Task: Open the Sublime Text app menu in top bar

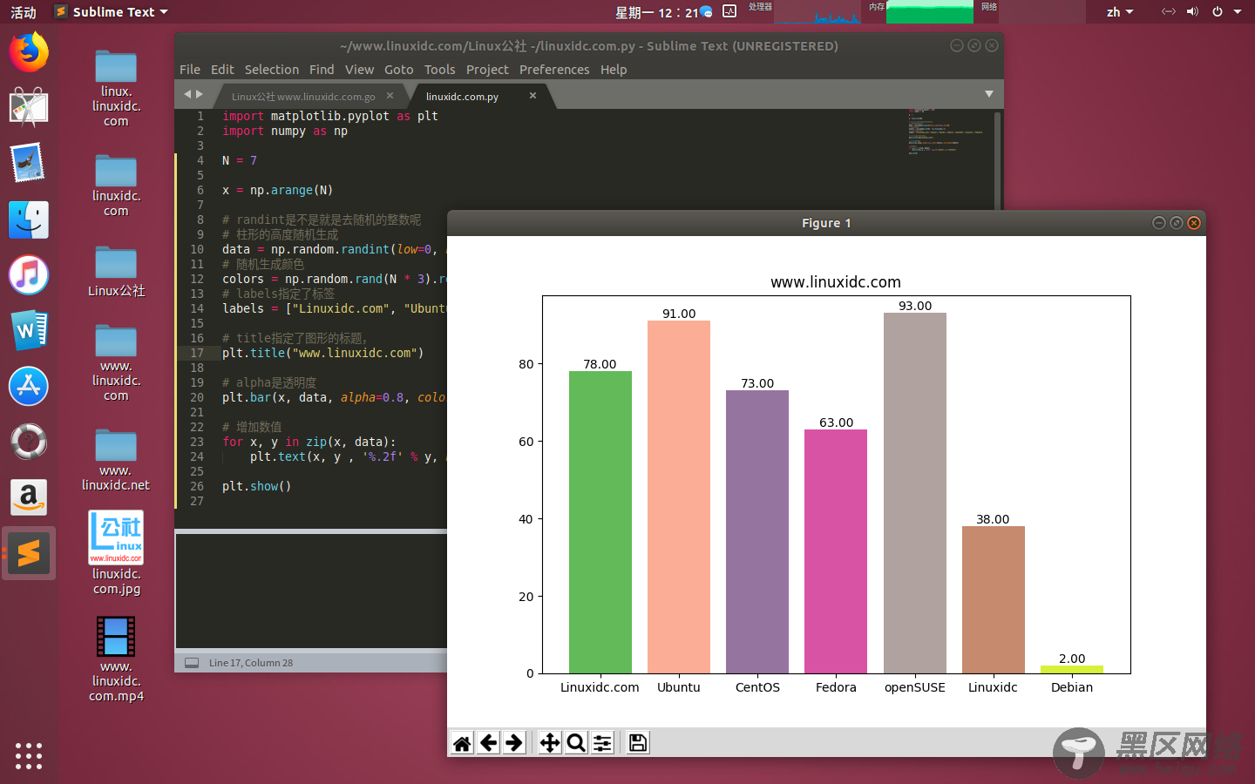Action: coord(112,11)
